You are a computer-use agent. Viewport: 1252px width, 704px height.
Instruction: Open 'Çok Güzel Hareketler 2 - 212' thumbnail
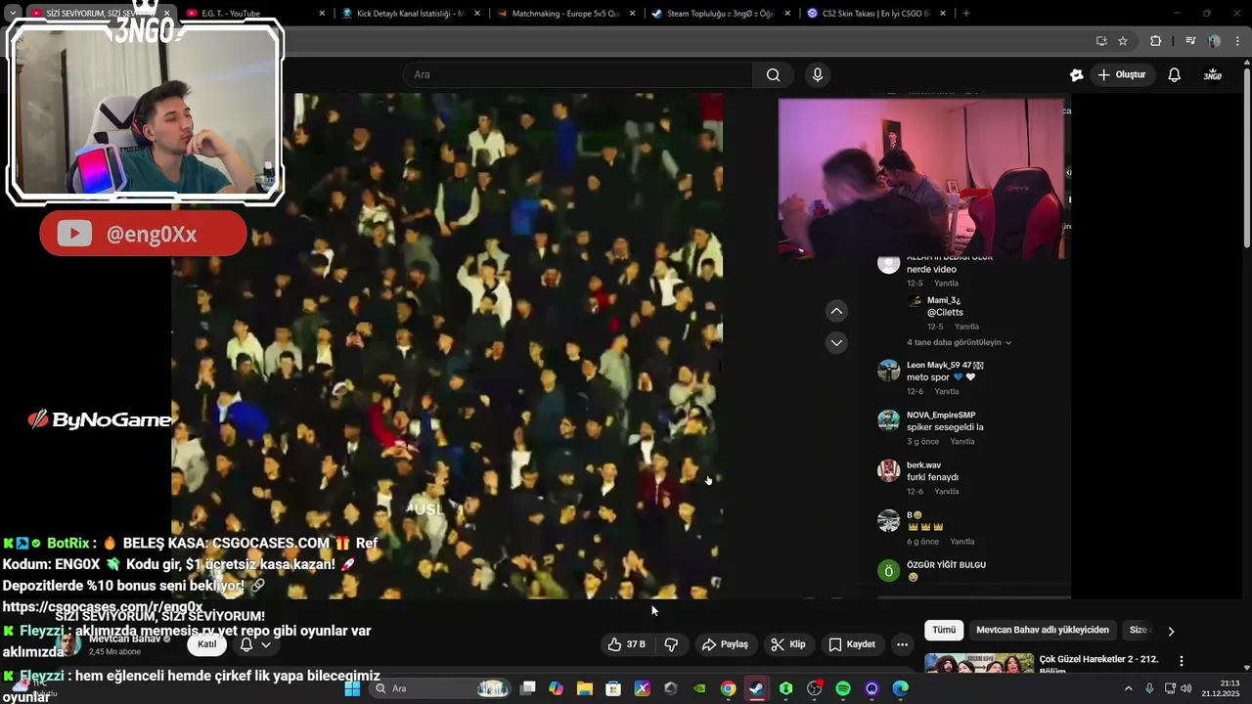pyautogui.click(x=979, y=663)
